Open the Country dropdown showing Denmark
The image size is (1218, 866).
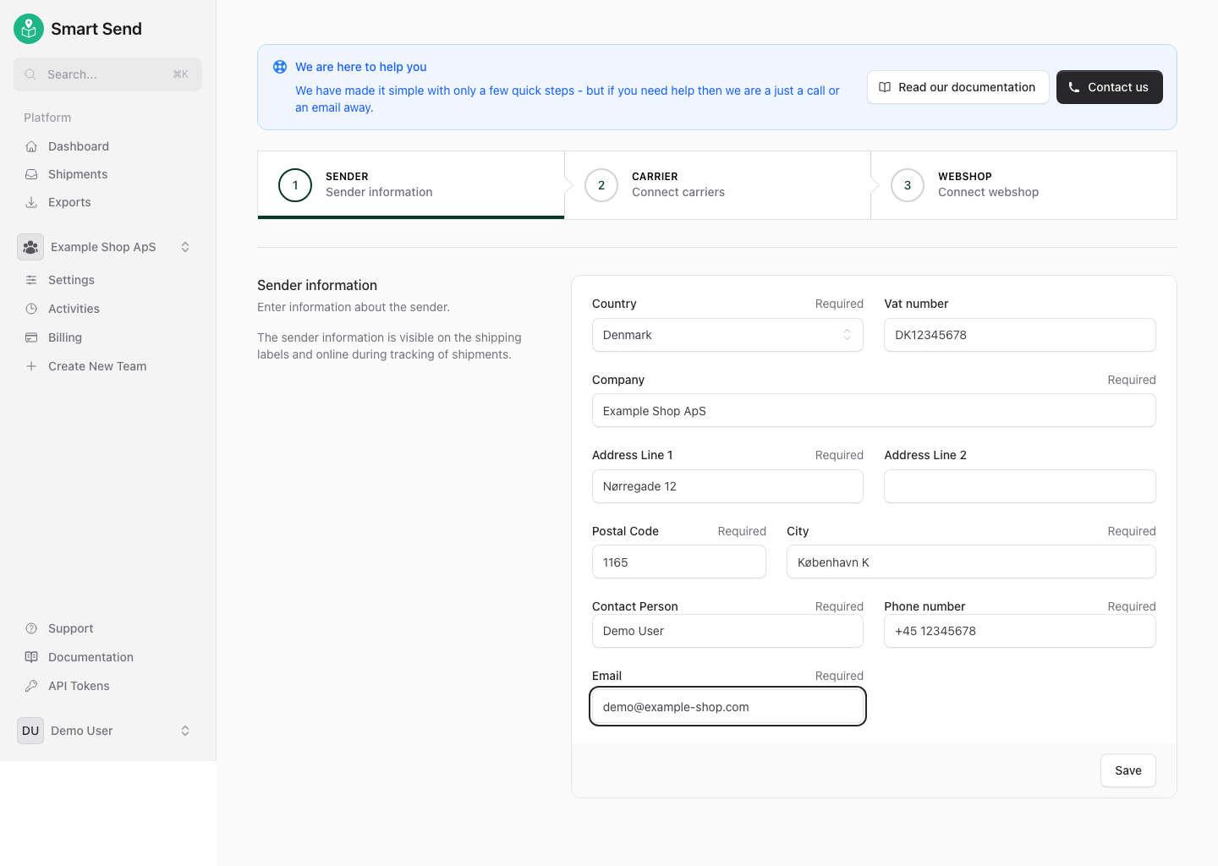pyautogui.click(x=727, y=335)
